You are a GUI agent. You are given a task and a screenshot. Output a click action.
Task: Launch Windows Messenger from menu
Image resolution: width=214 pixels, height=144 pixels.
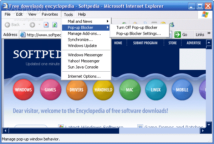[86, 55]
